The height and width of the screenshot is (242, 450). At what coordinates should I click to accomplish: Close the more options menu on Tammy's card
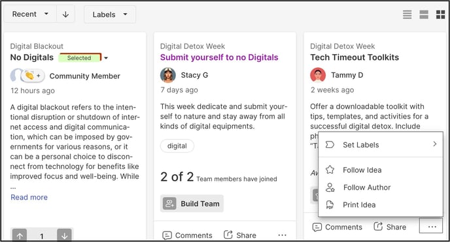tap(431, 226)
